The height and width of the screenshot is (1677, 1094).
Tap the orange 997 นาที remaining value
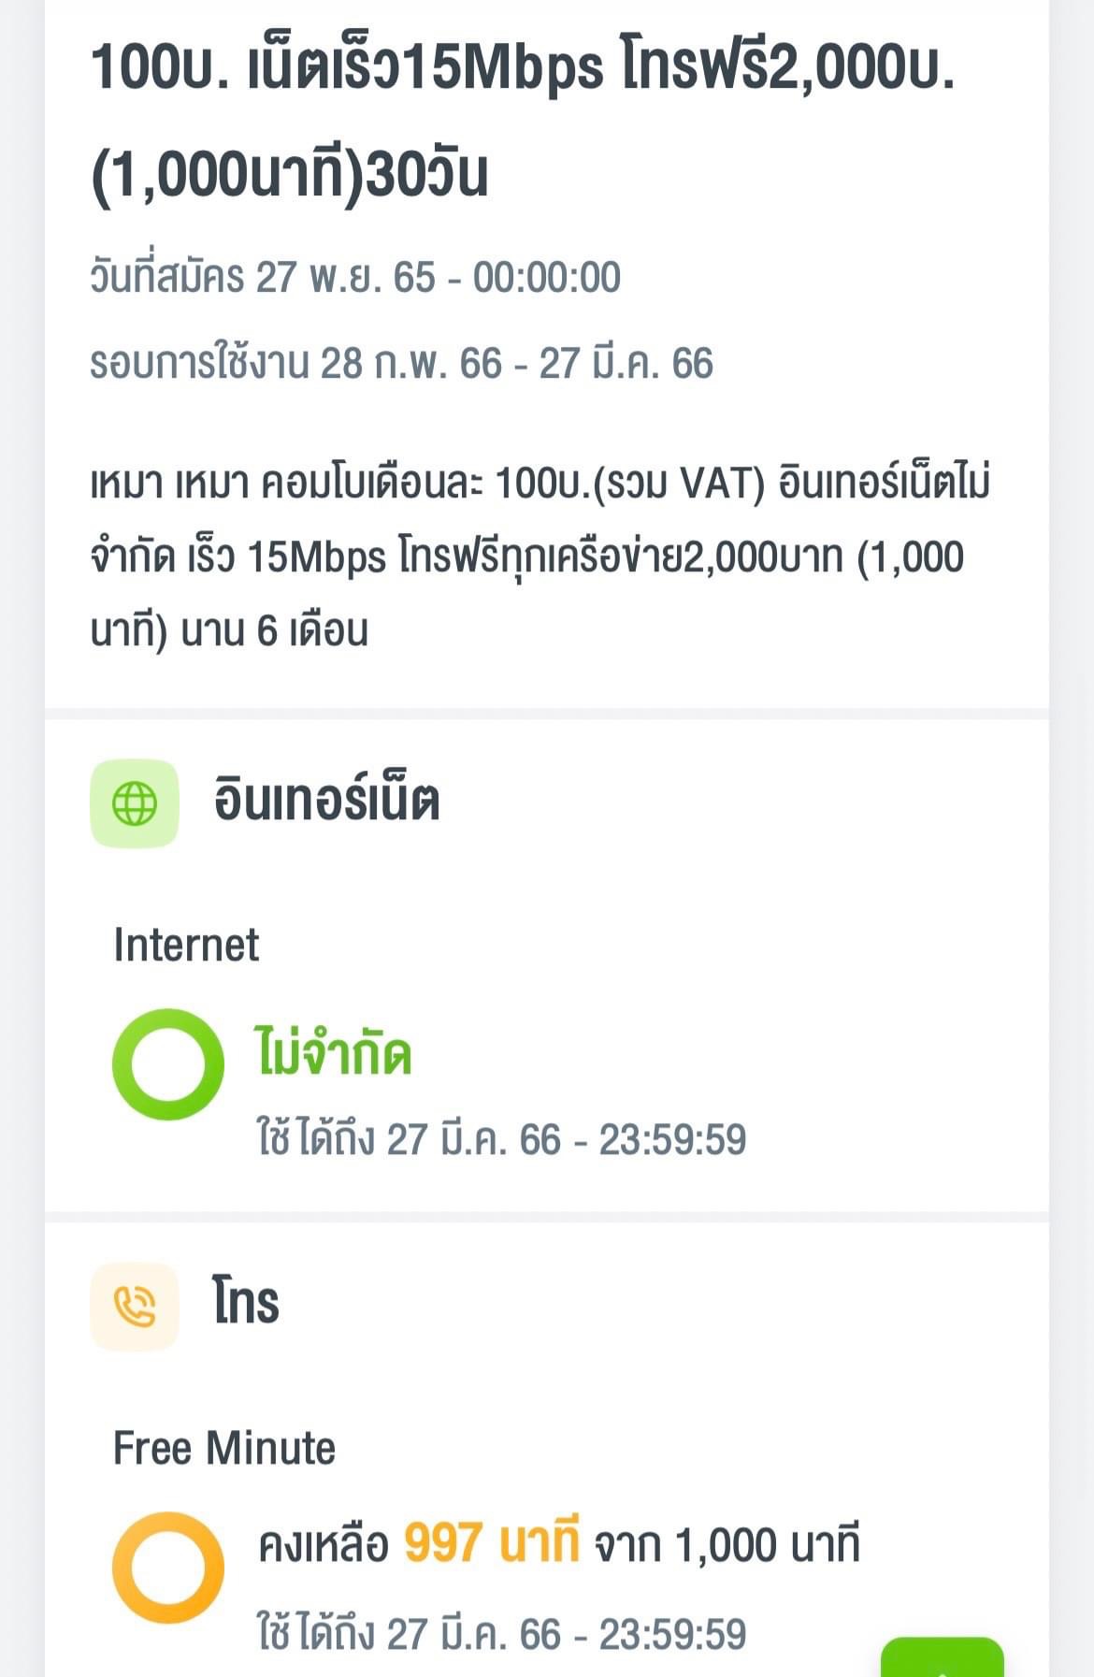(x=492, y=1543)
